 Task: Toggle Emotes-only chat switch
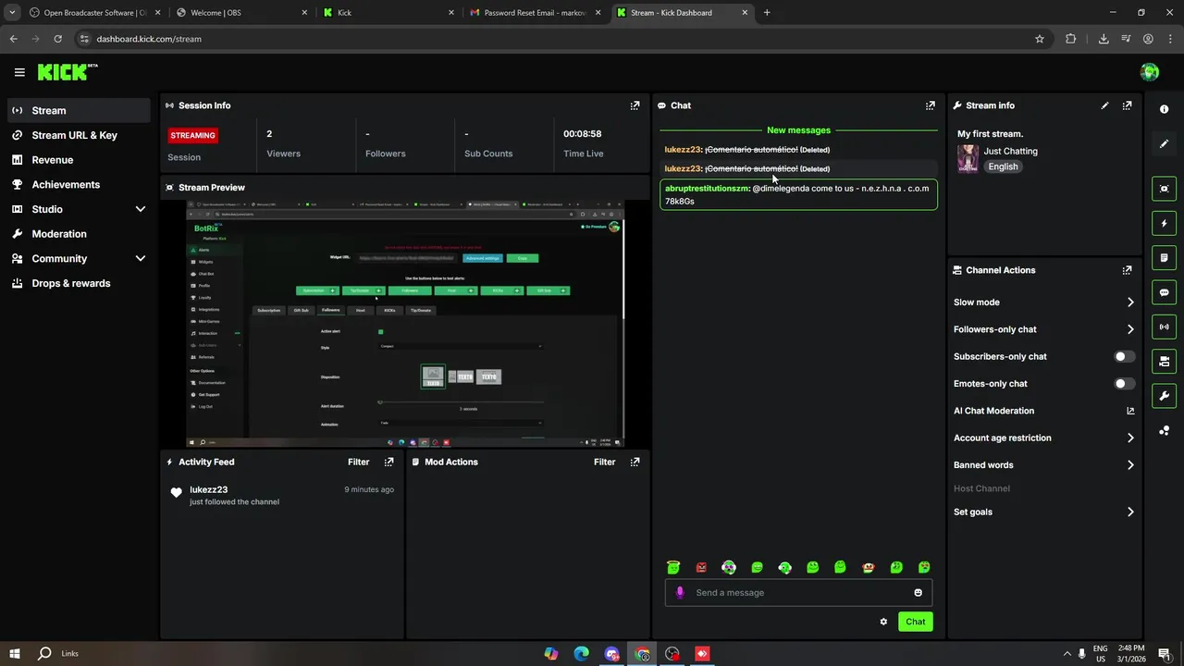[1124, 383]
